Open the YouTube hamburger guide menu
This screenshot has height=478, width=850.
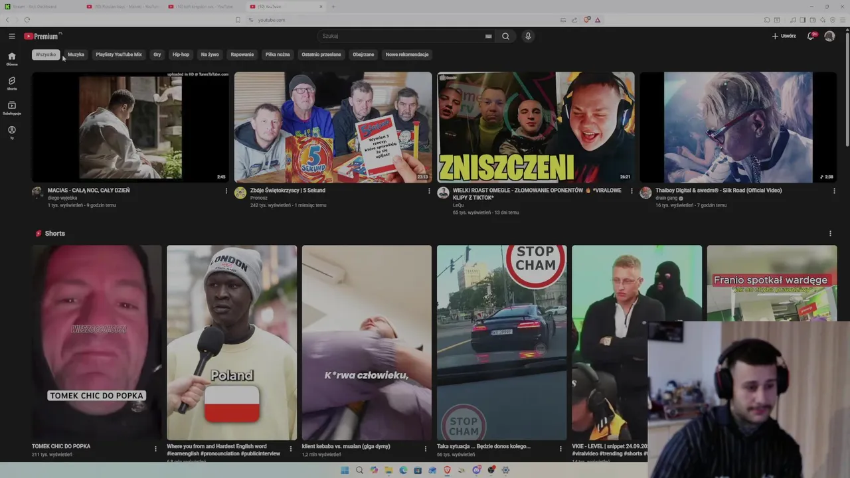coord(12,36)
